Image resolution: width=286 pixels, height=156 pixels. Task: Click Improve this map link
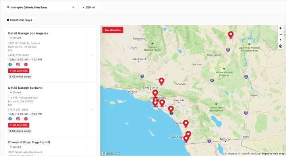coord(273,154)
